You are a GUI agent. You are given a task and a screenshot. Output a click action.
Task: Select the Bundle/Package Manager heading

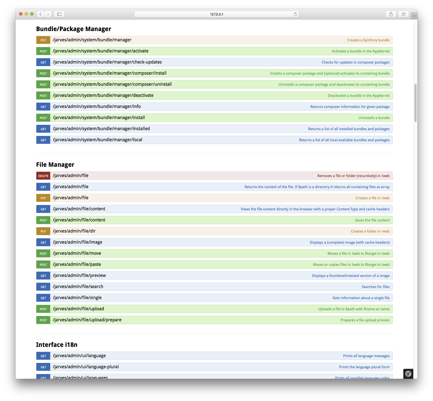pyautogui.click(x=74, y=29)
